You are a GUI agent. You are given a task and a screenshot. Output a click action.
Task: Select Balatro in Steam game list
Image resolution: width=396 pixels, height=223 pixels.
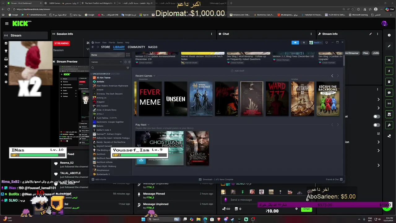click(x=100, y=126)
